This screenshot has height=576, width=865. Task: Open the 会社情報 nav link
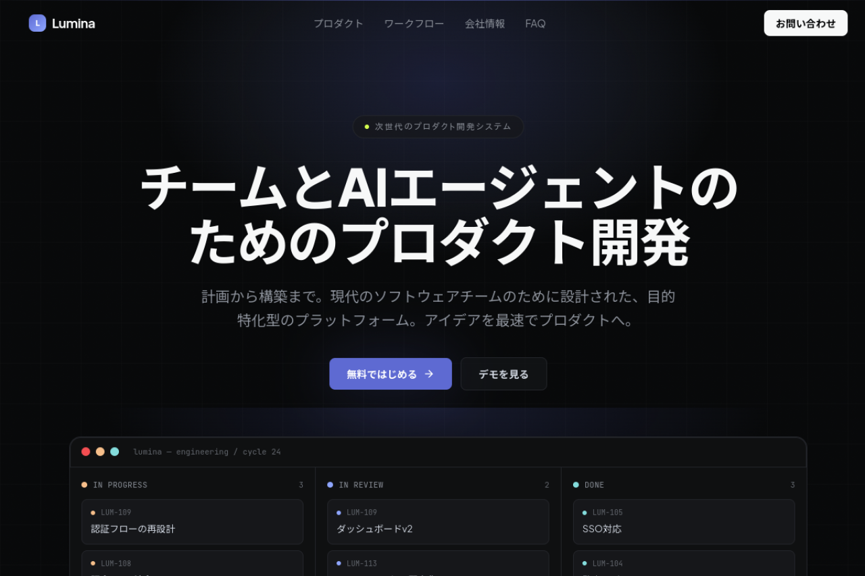pyautogui.click(x=485, y=24)
